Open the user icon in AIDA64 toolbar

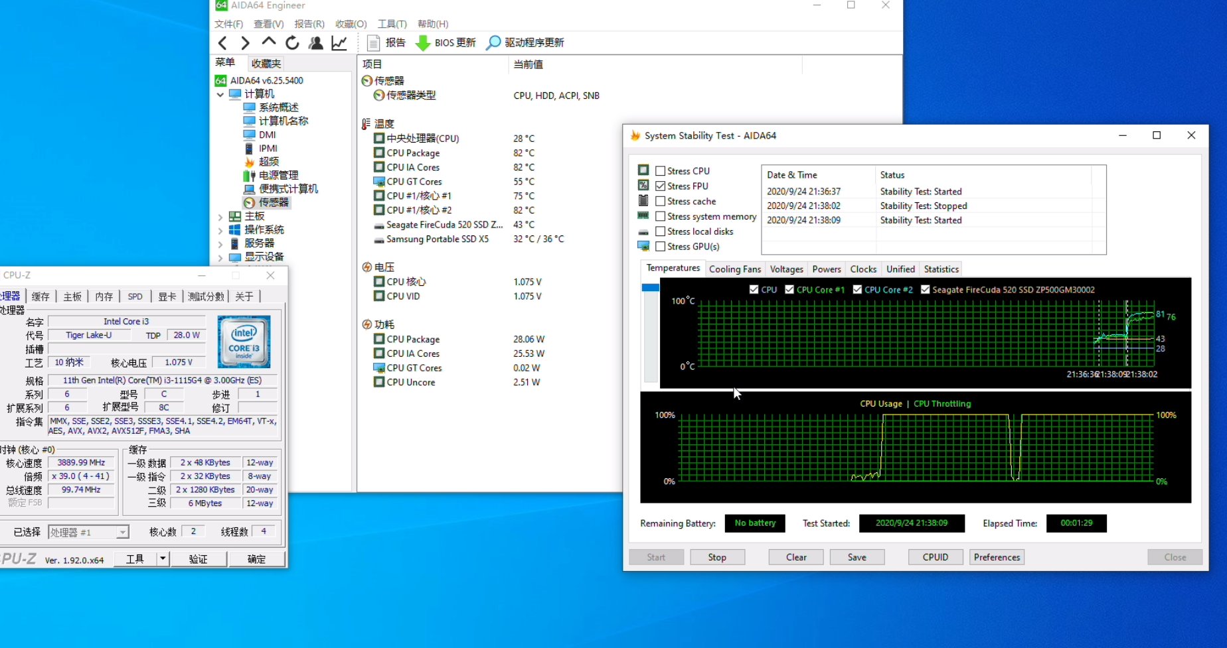316,43
